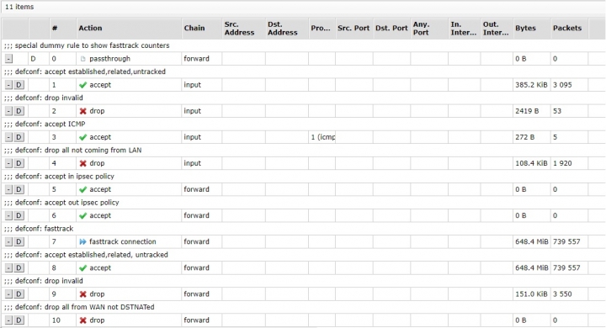Click the fasttrack connection arrow icon in rule 7
606x328 pixels.
(x=82, y=242)
